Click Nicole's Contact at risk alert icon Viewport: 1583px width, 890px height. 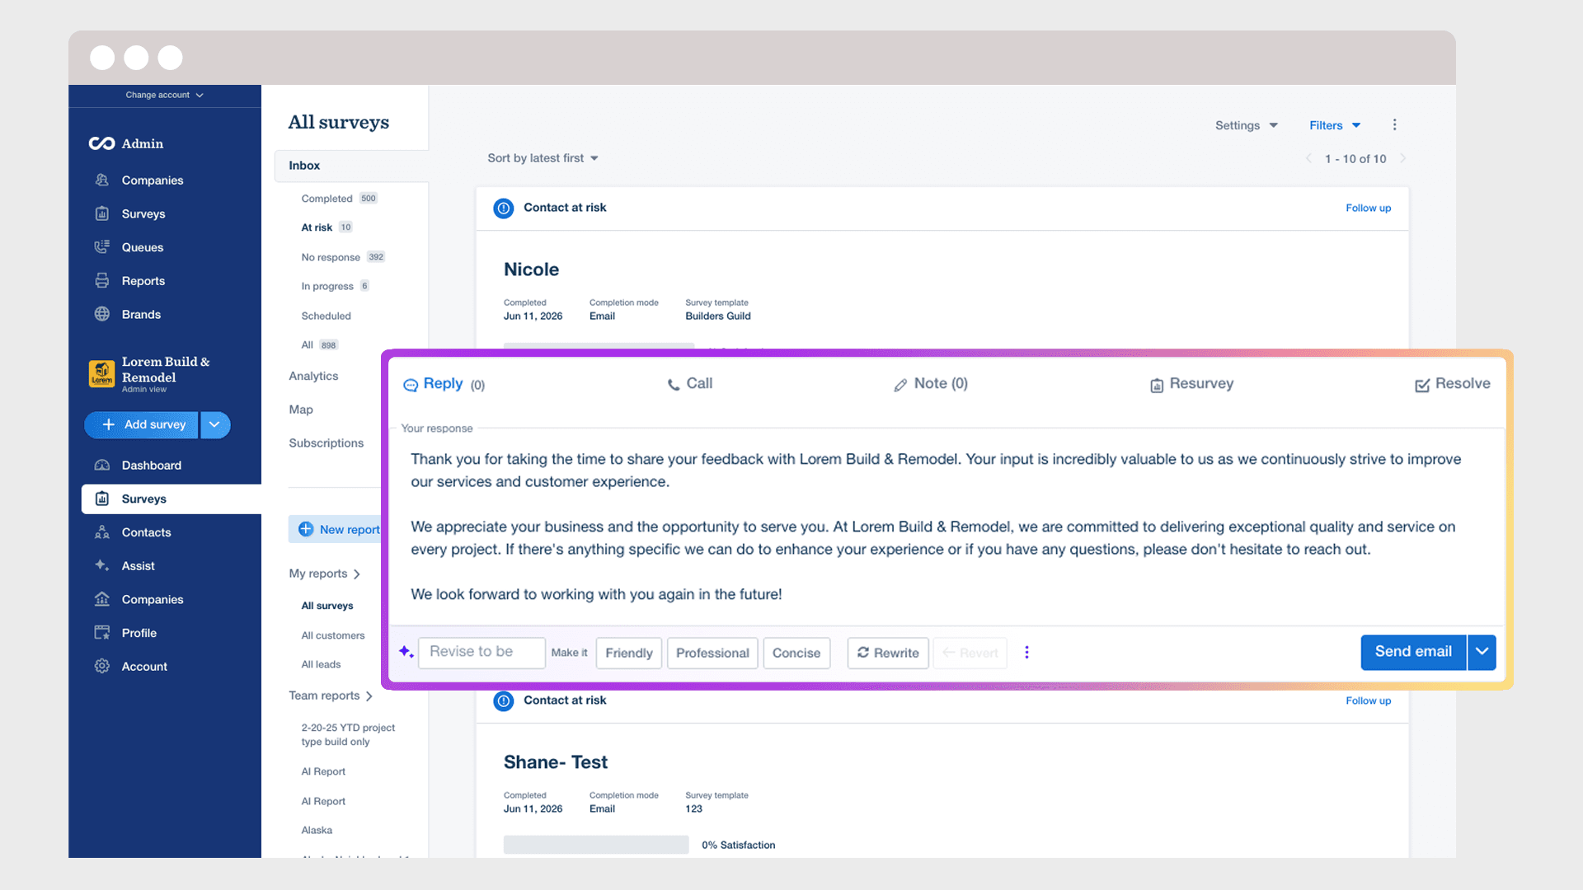(503, 208)
